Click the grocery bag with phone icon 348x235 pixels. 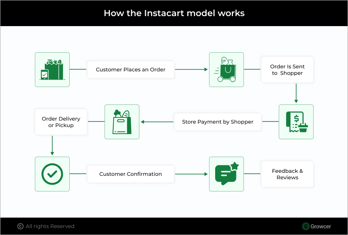pos(52,70)
